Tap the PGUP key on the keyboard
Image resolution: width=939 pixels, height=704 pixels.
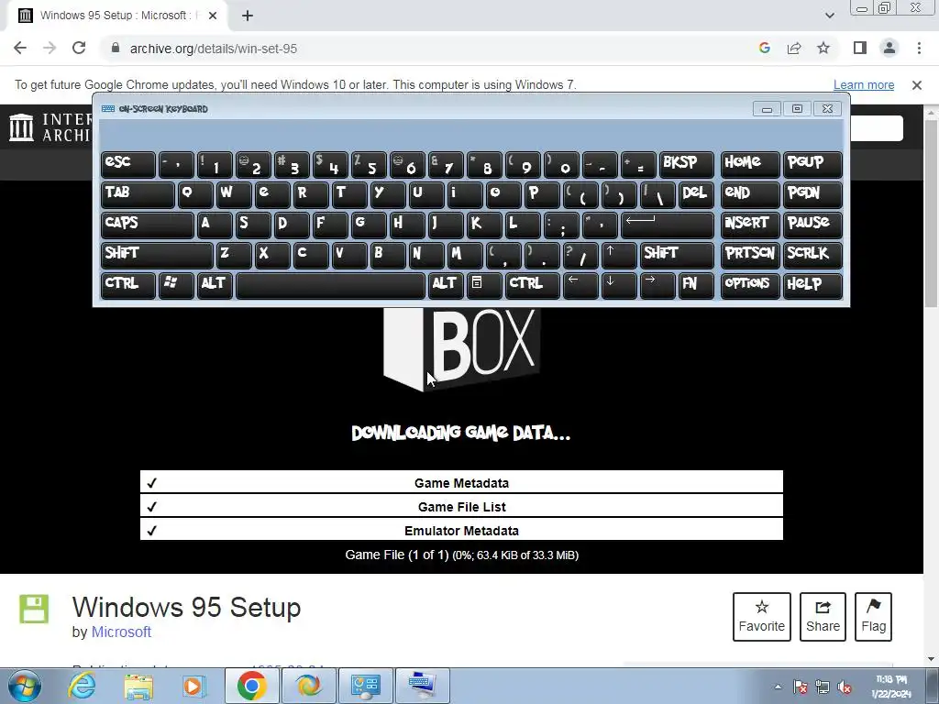[x=812, y=164]
